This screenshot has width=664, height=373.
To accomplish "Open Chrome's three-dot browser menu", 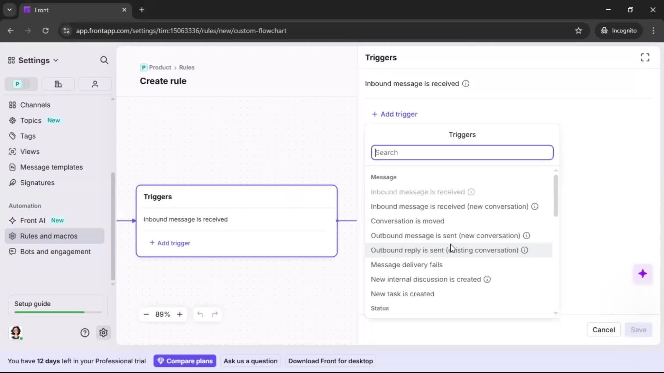I will click(x=654, y=30).
